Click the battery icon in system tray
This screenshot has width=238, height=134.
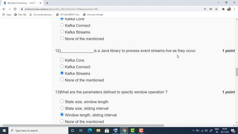click(x=197, y=131)
